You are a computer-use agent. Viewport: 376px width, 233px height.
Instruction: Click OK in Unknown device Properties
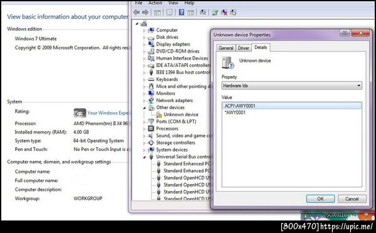point(320,199)
